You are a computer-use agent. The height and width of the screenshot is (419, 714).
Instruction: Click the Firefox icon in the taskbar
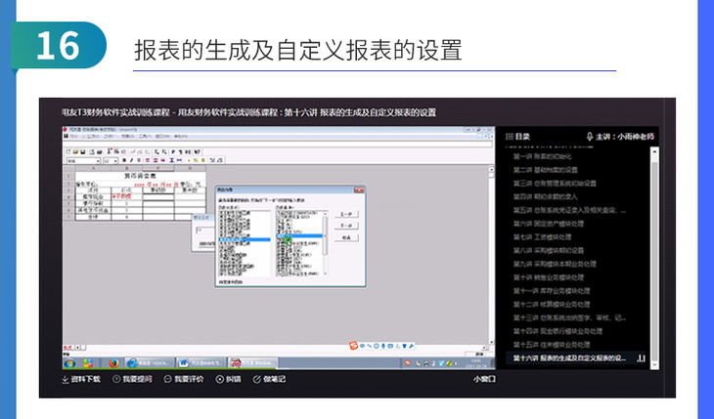(113, 362)
